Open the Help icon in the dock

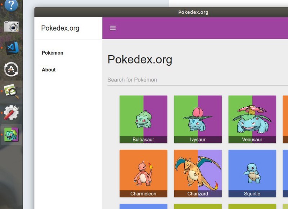click(x=11, y=5)
